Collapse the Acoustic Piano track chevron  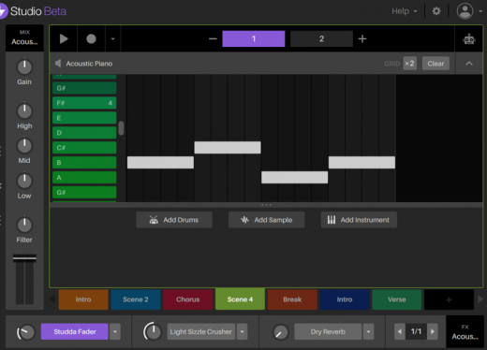point(469,64)
